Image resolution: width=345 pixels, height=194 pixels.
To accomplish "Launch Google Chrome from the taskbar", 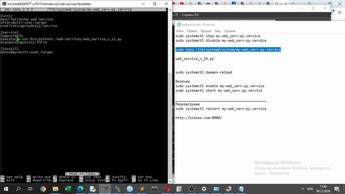I will (x=43, y=189).
